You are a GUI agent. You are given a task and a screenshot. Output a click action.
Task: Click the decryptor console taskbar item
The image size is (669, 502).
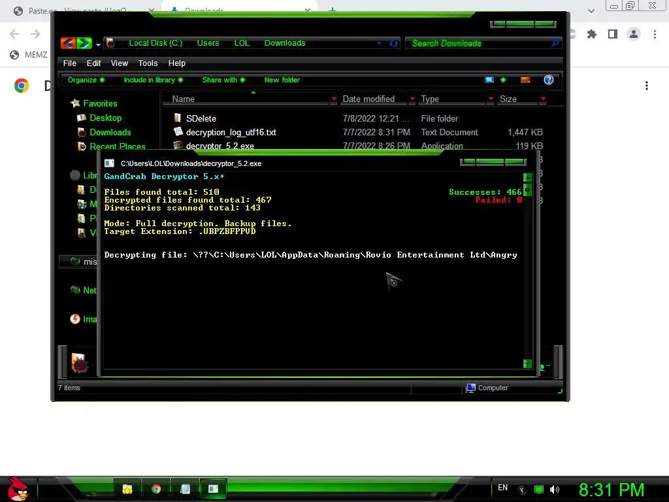pos(213,489)
